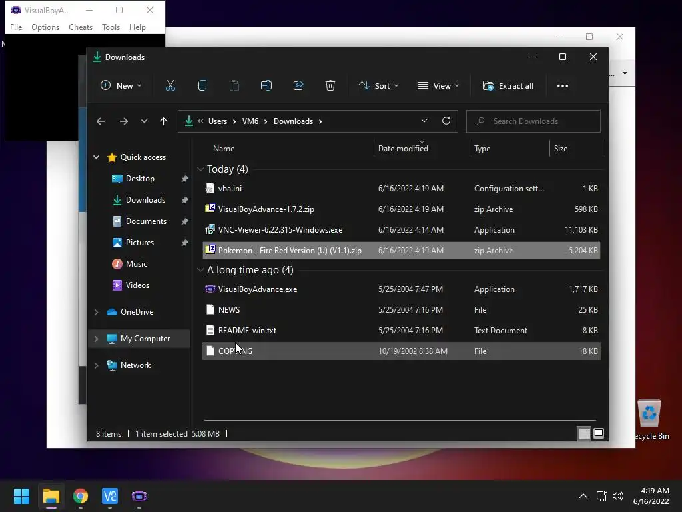The height and width of the screenshot is (512, 682).
Task: Collapse the Today (4) group
Action: pyautogui.click(x=200, y=169)
